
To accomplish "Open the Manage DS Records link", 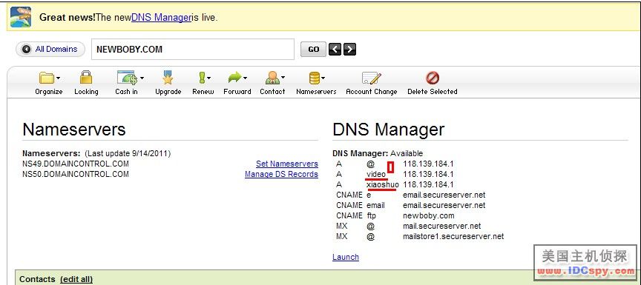I will (x=281, y=174).
